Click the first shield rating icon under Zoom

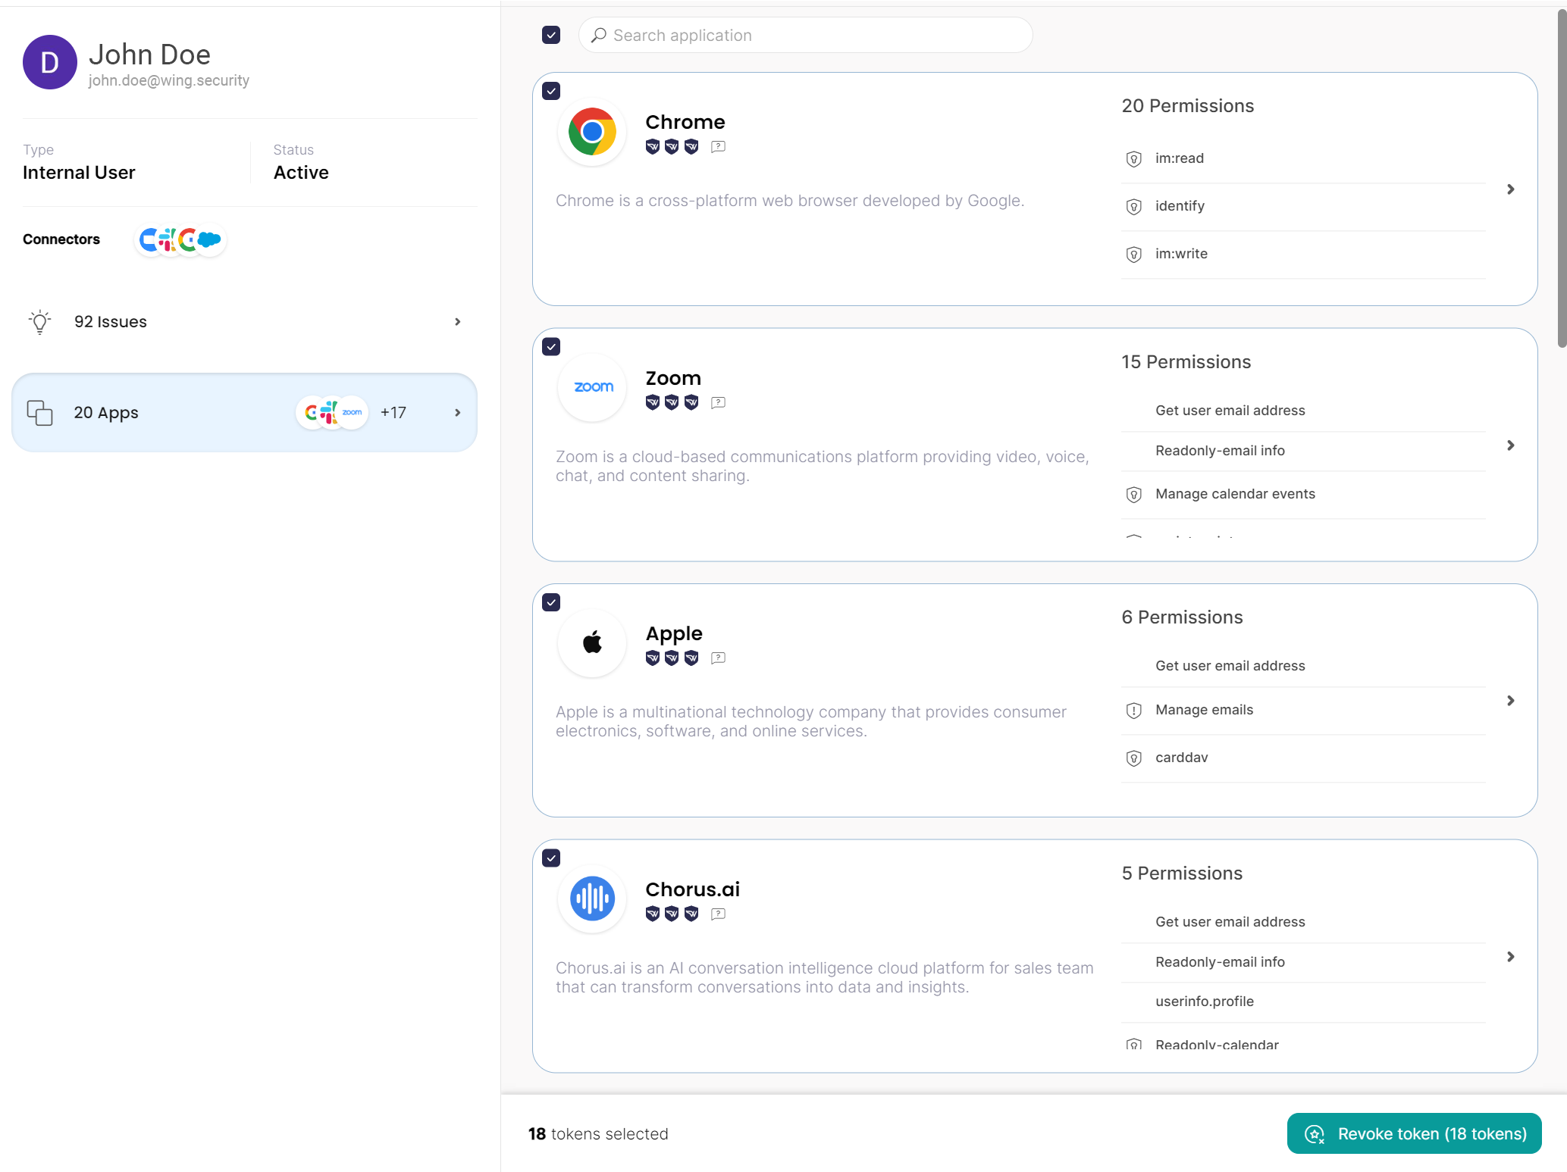coord(653,402)
